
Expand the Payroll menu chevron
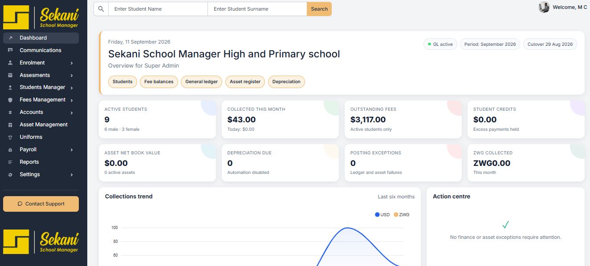tap(72, 150)
